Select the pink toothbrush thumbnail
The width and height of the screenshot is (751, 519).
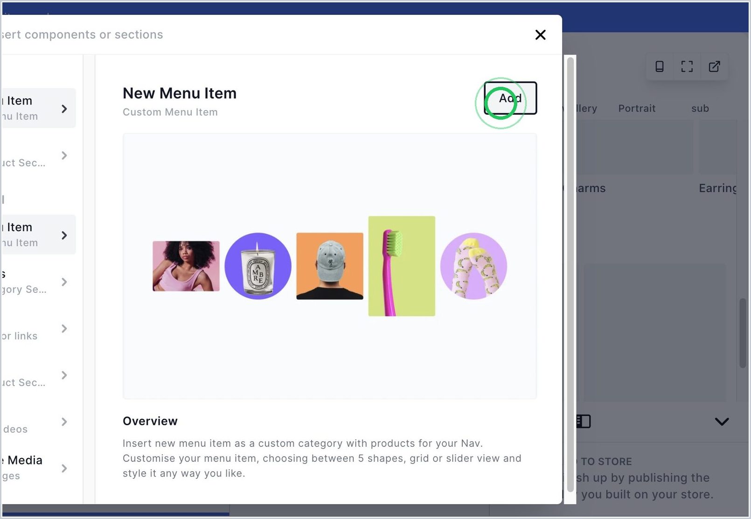click(402, 266)
